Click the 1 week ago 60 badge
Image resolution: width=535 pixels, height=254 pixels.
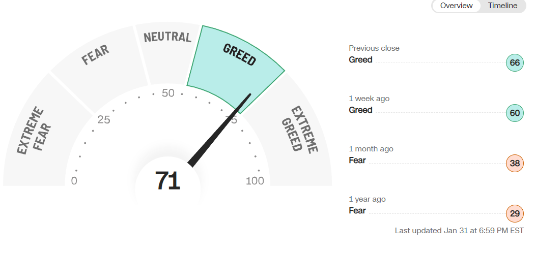pos(515,113)
